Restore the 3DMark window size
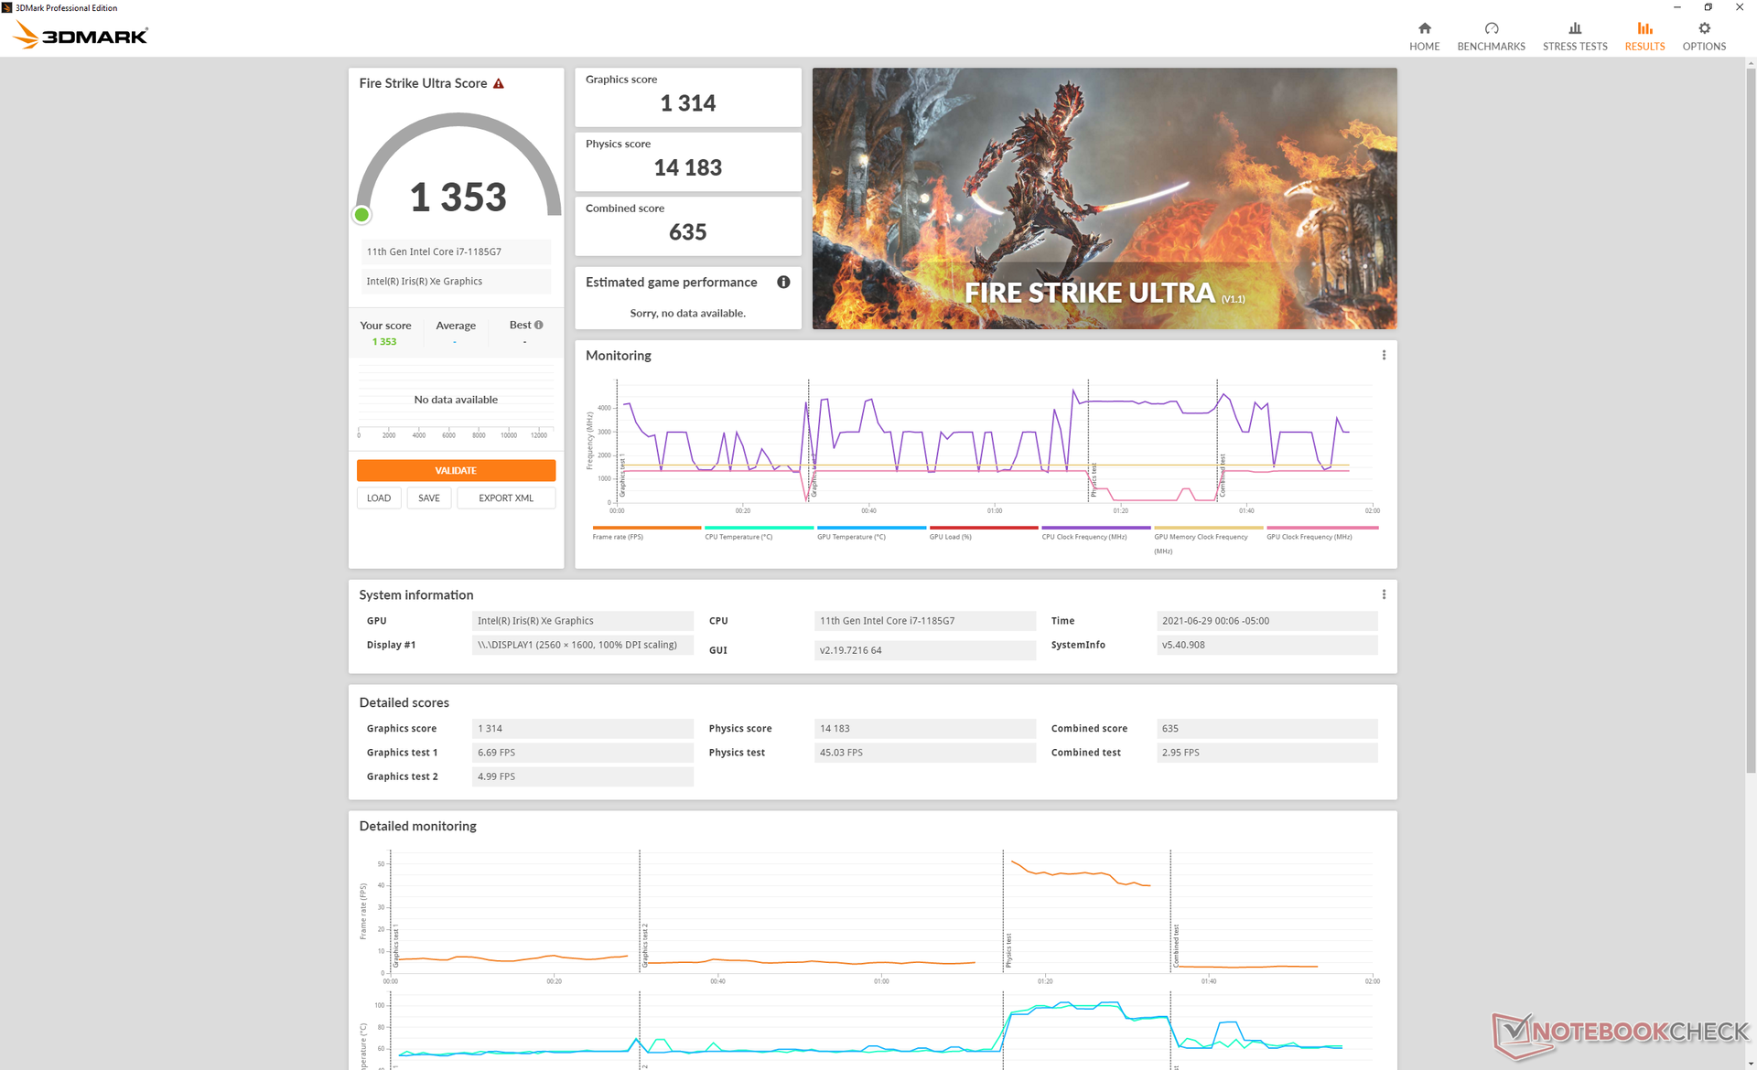 1708,7
